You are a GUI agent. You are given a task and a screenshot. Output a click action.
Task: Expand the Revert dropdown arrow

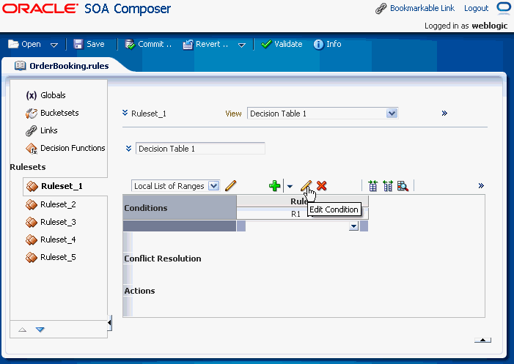tap(242, 45)
